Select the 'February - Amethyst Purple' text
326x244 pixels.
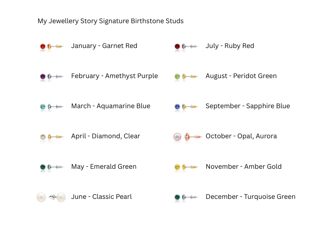tap(114, 76)
